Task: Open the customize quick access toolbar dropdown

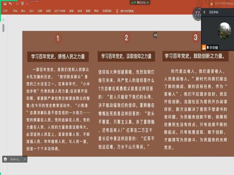Action: 27,4
